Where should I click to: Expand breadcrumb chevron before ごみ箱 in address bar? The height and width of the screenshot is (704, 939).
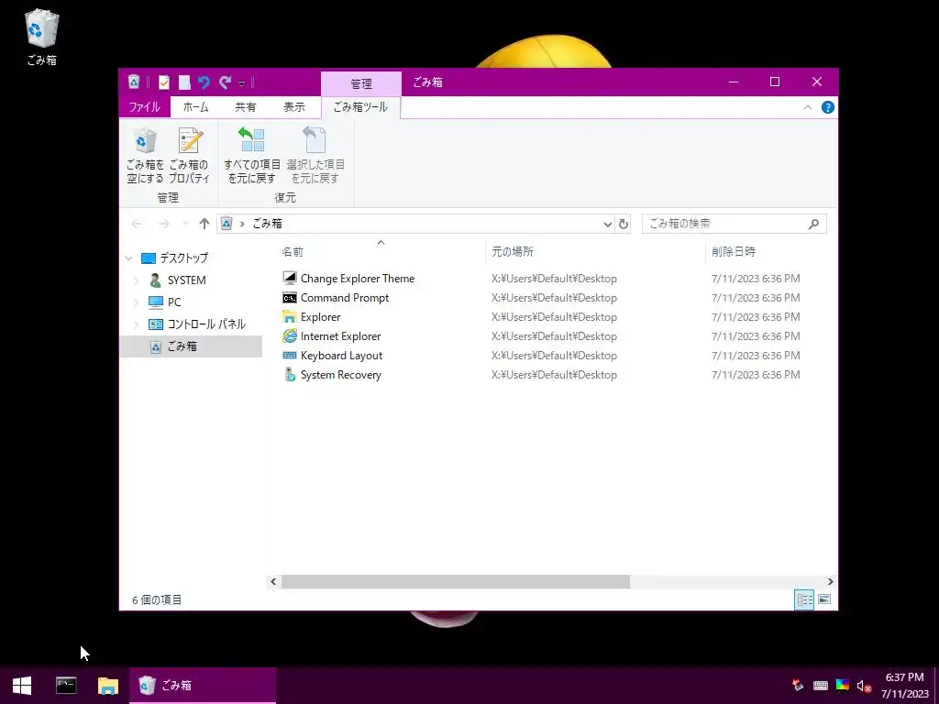click(x=242, y=224)
